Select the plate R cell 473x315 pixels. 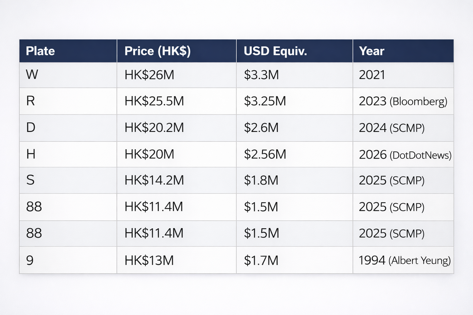[31, 101]
